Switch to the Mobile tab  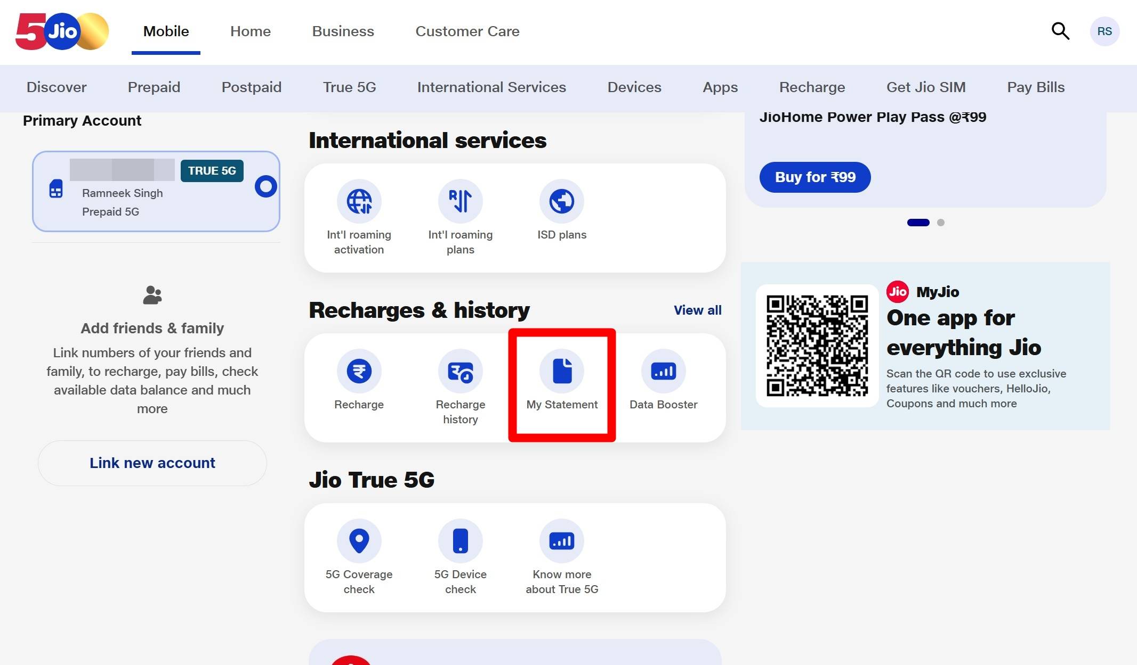[x=166, y=31]
